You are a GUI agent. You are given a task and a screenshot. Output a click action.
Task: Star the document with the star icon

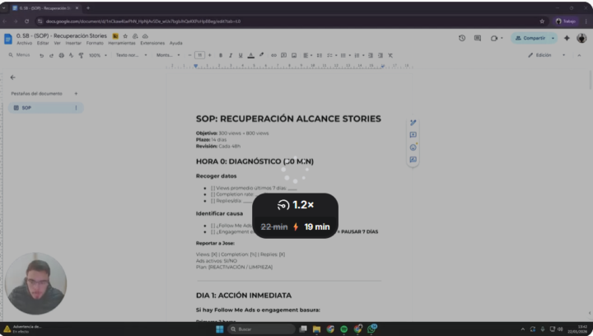125,36
